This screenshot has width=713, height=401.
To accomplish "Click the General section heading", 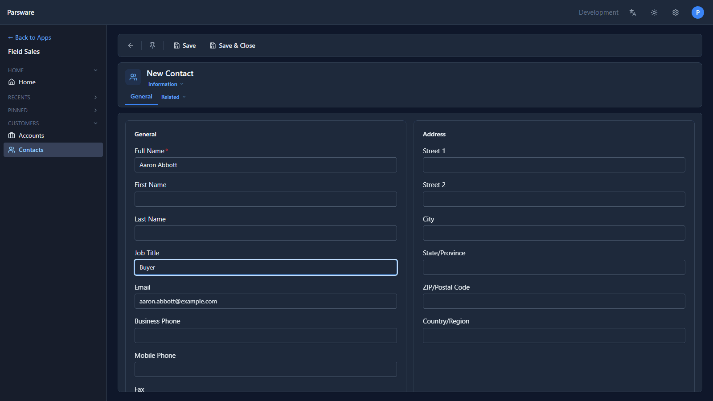I will point(145,134).
